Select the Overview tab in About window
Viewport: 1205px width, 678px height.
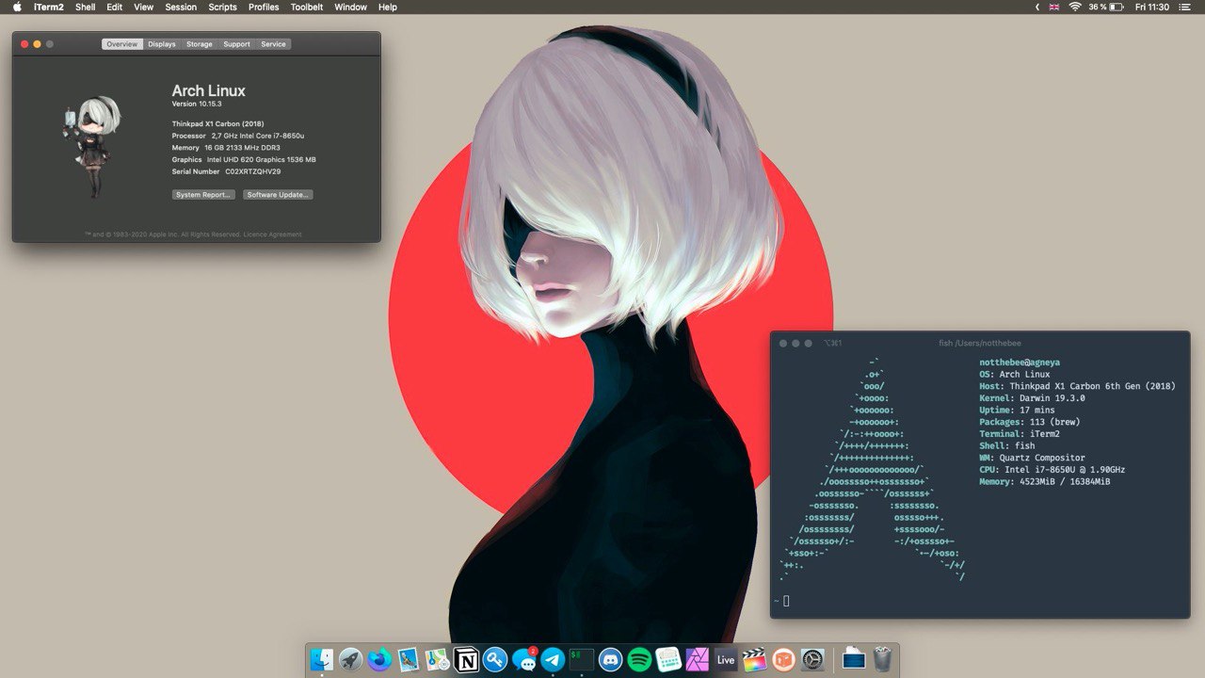click(x=121, y=44)
